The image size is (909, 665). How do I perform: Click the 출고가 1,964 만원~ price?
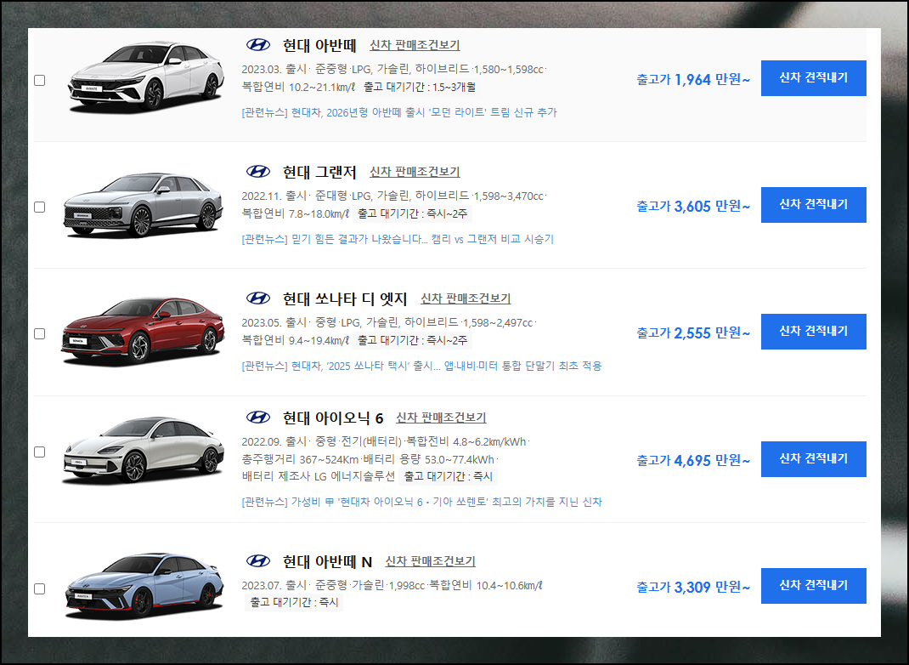click(x=693, y=79)
